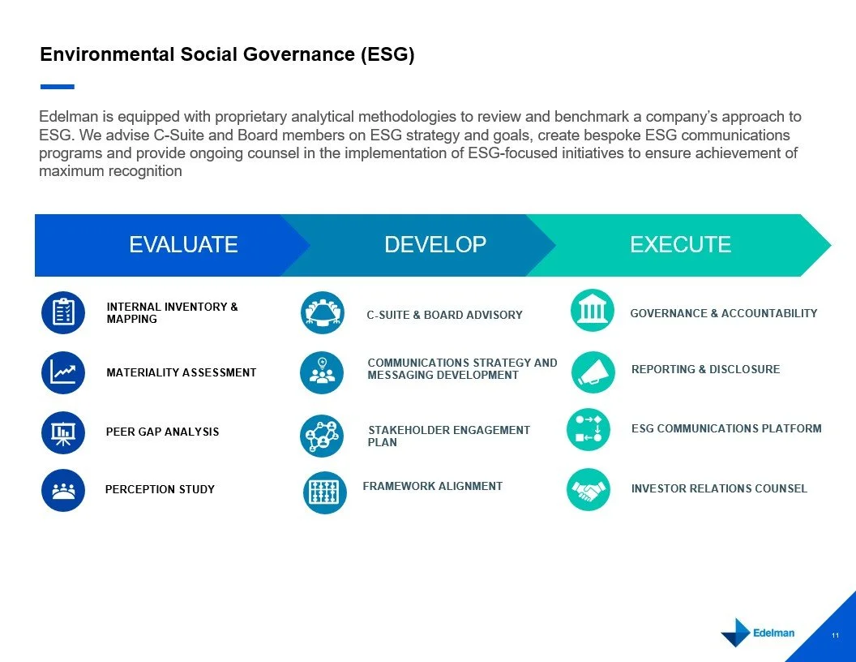This screenshot has width=856, height=662.
Task: Select the EVALUATE stage banner
Action: 183,244
